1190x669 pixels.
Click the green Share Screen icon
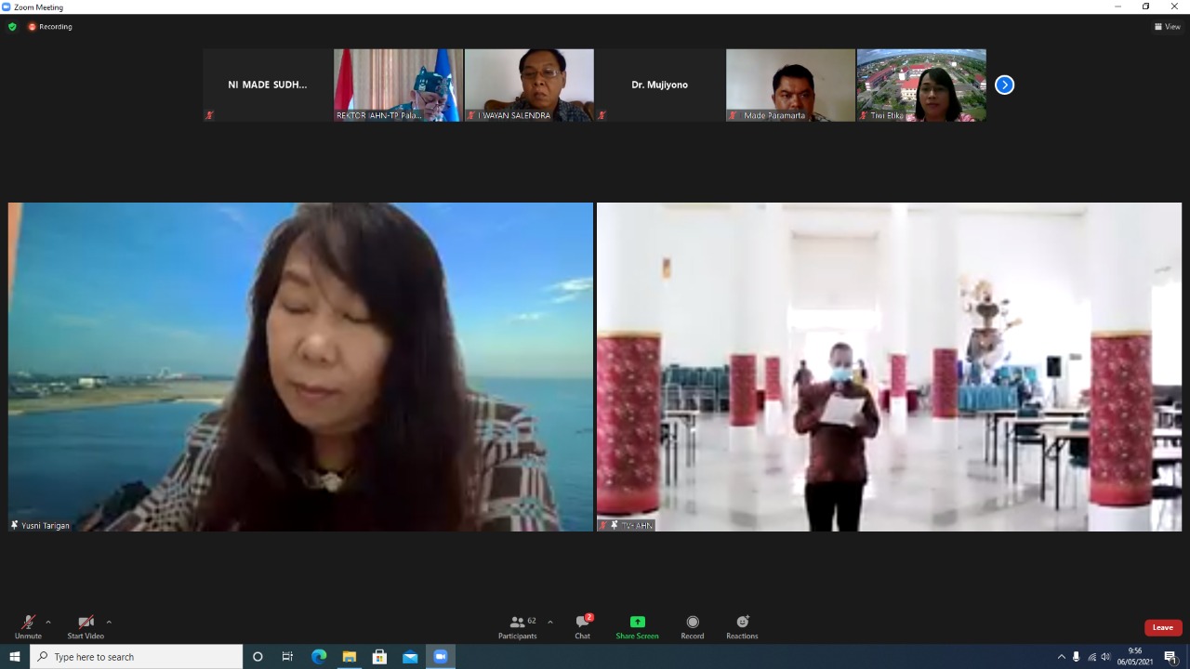[637, 622]
